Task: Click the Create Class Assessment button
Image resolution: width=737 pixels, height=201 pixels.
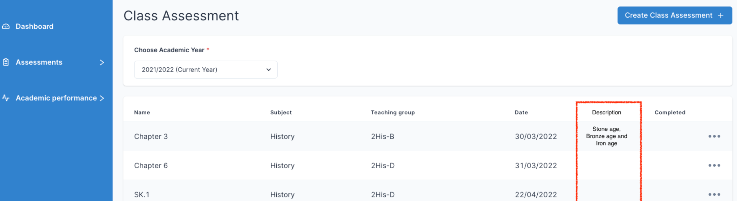Action: pyautogui.click(x=675, y=15)
